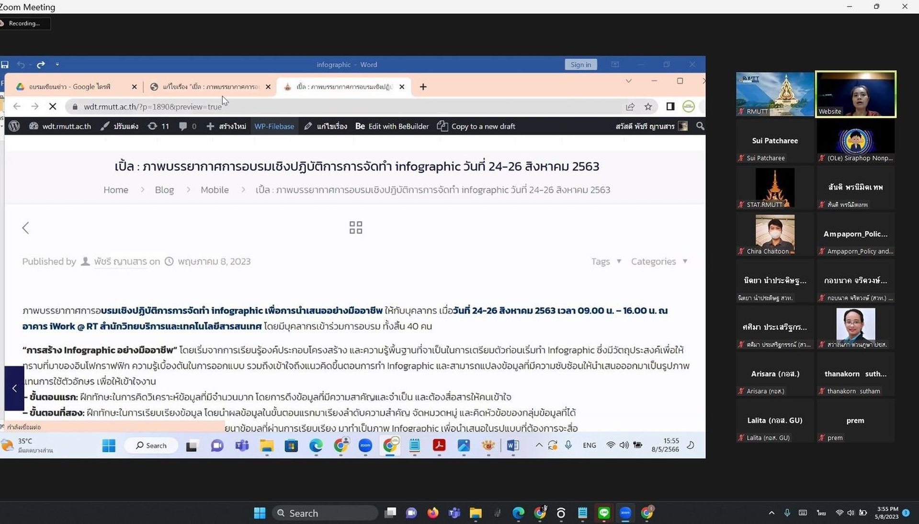Click the microphone icon in local system tray

tap(787, 513)
